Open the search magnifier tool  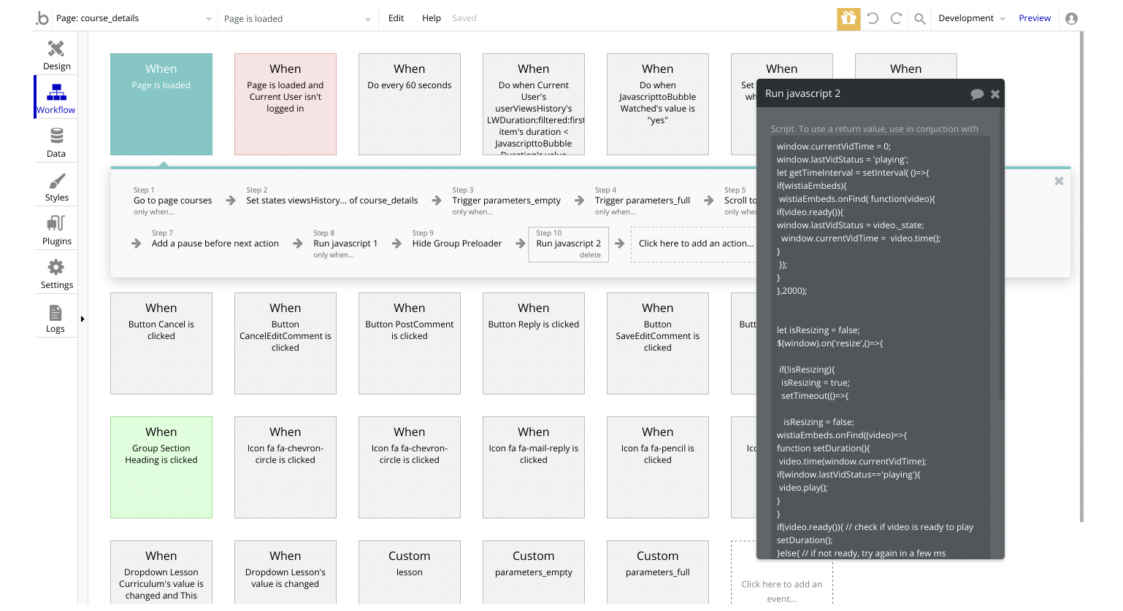920,19
